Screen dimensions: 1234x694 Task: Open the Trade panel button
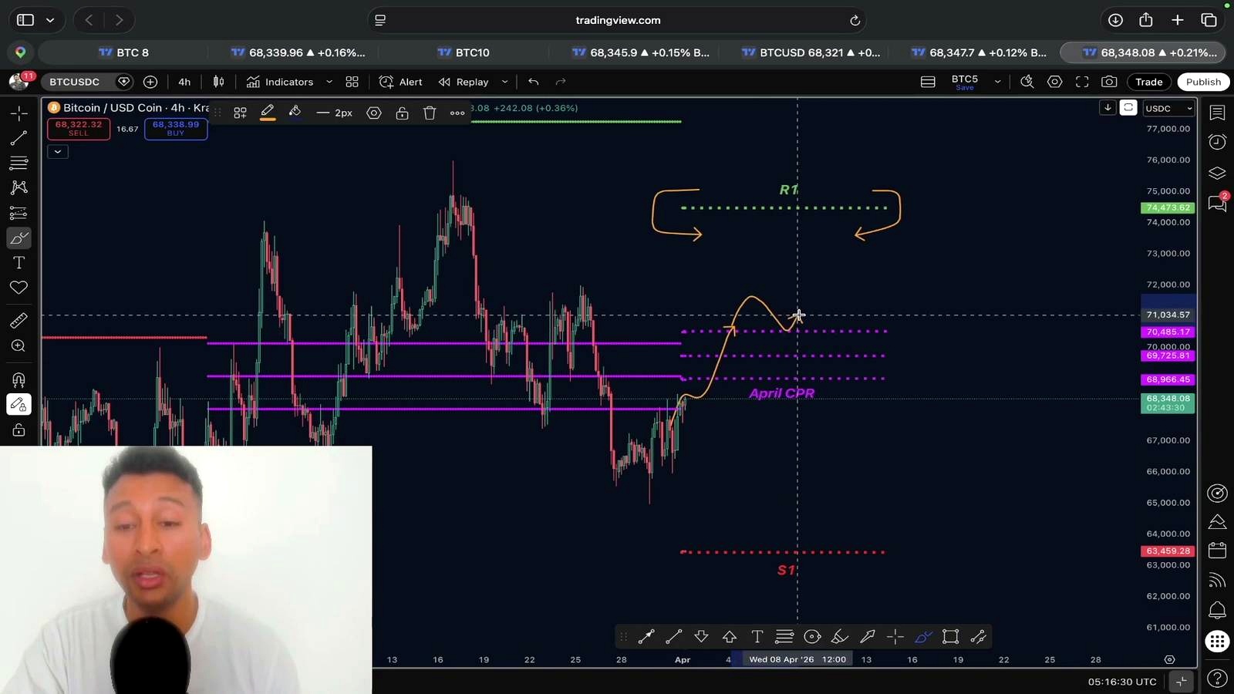pyautogui.click(x=1148, y=82)
